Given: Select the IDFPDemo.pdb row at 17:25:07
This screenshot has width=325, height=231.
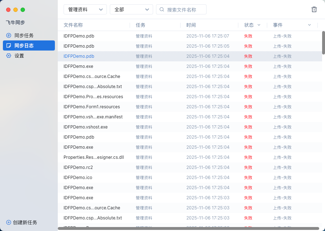Looking at the screenshot, I should coord(190,36).
